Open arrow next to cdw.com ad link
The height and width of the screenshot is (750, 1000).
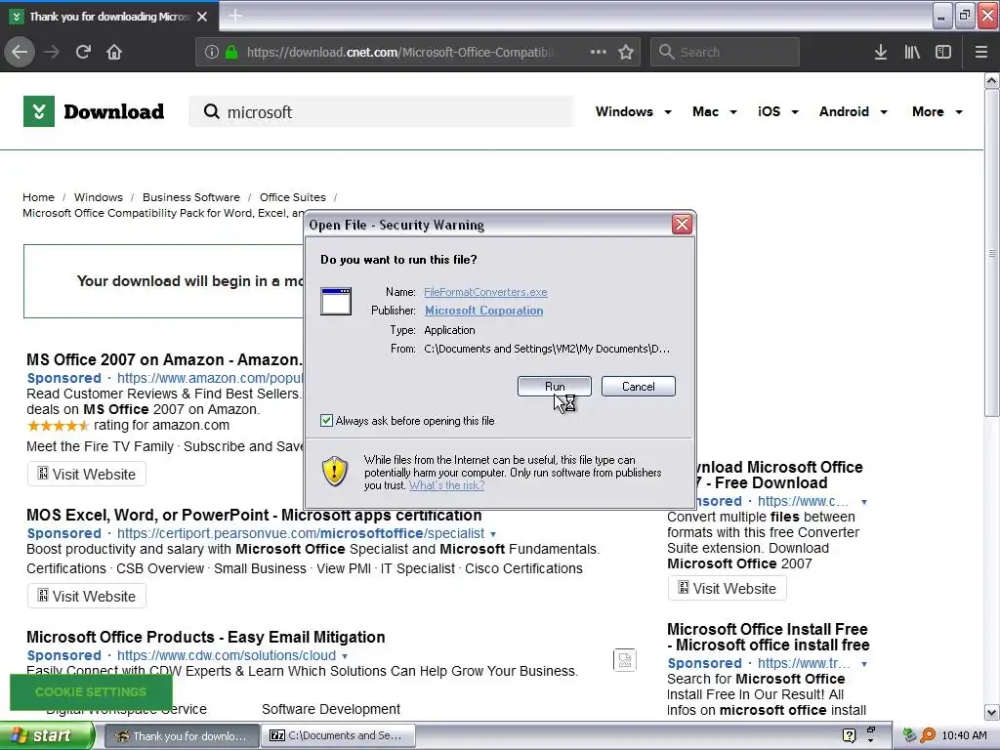click(x=345, y=655)
